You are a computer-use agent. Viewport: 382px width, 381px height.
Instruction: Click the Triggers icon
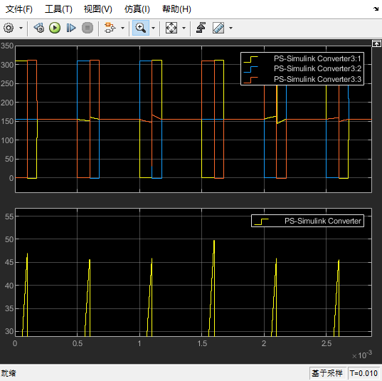[x=201, y=28]
